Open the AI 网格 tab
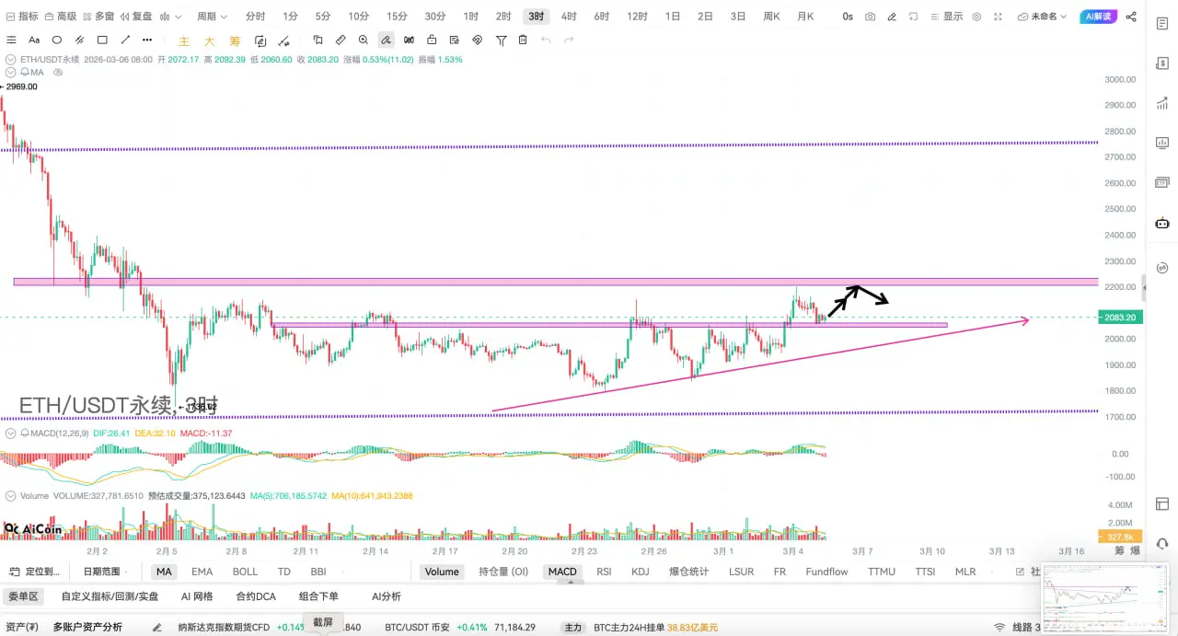The height and width of the screenshot is (636, 1178). (x=197, y=596)
